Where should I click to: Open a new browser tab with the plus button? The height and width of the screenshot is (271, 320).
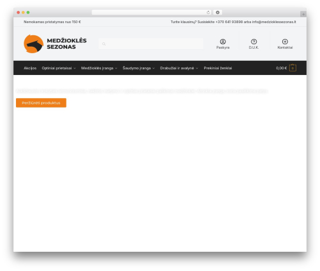pyautogui.click(x=303, y=14)
